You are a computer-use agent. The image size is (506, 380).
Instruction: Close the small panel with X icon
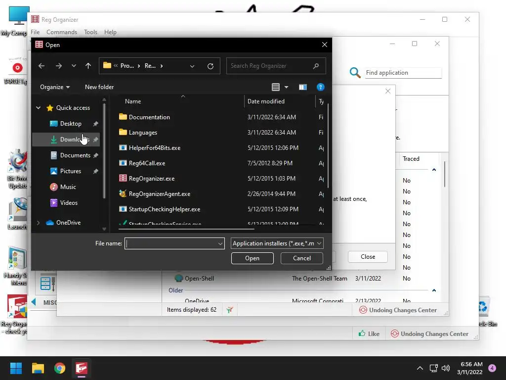point(388,91)
